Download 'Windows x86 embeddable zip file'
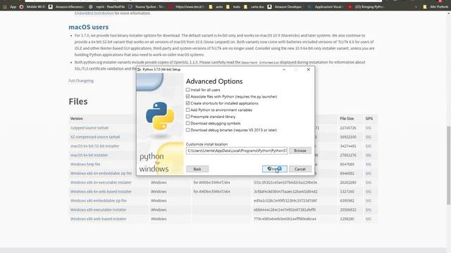 (x=99, y=200)
